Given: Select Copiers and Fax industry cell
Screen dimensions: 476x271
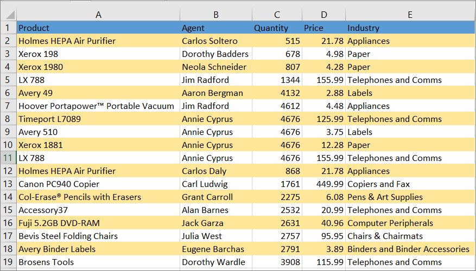Looking at the screenshot, I should [x=410, y=184].
